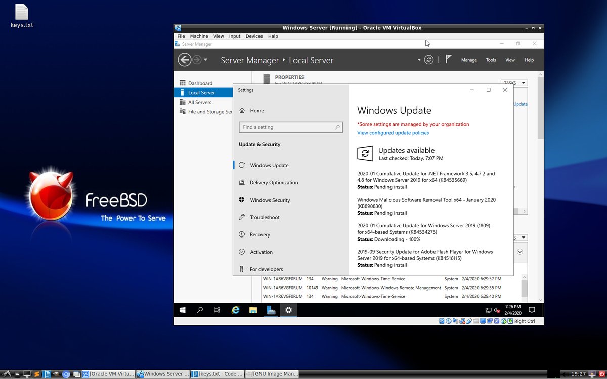Click the Windows Start button in VM taskbar

pyautogui.click(x=183, y=310)
